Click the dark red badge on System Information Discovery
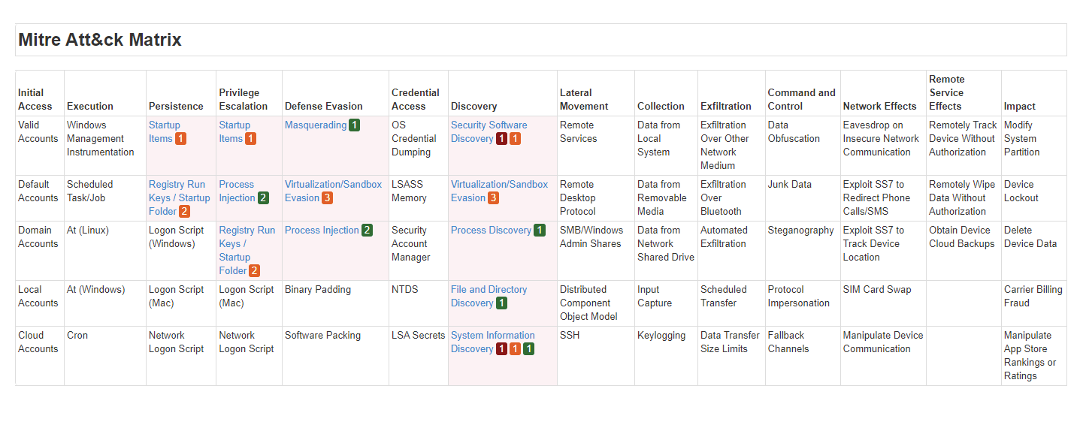Viewport: 1080px width, 425px height. (x=501, y=349)
